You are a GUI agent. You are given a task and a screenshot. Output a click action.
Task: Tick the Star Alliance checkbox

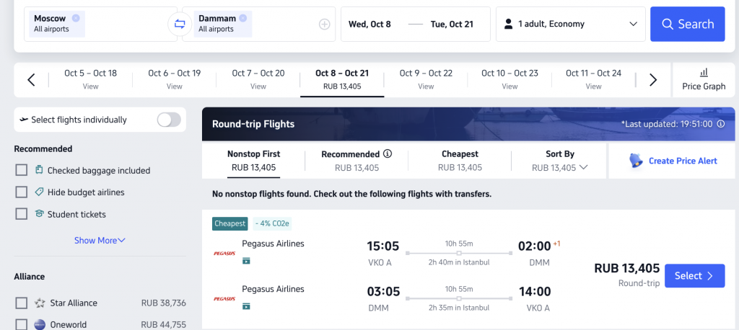21,303
